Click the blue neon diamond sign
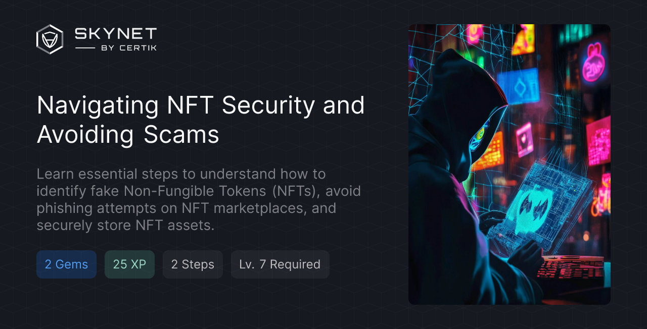647x329 pixels. tap(519, 86)
